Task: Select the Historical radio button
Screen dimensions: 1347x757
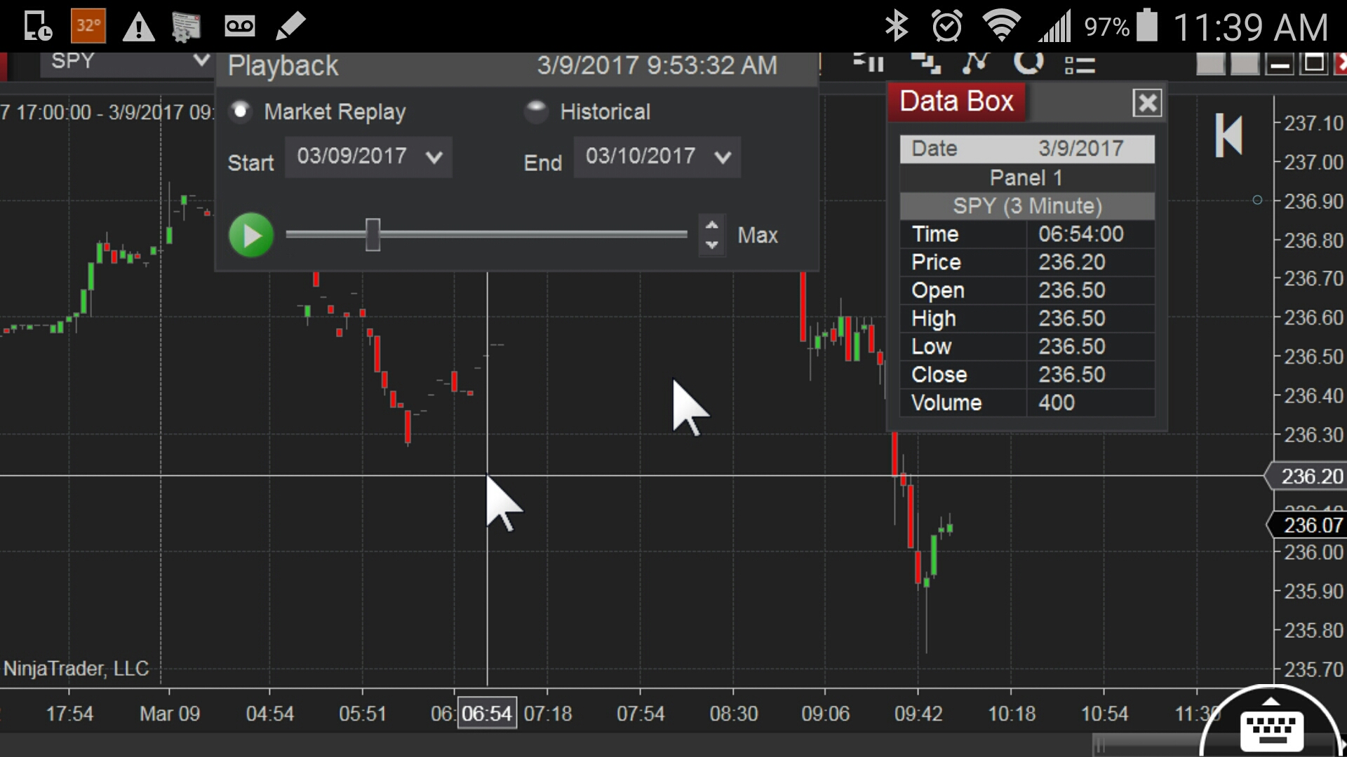Action: (x=536, y=111)
